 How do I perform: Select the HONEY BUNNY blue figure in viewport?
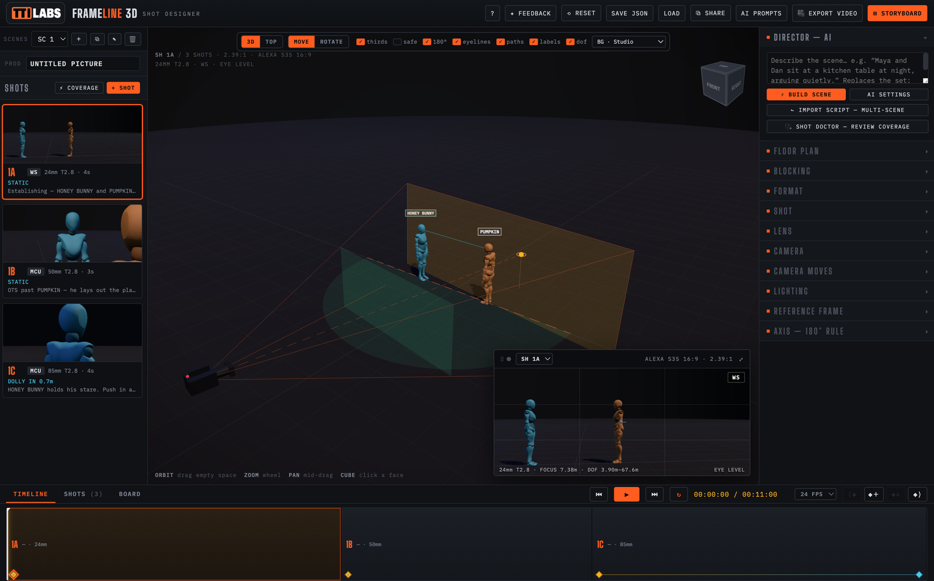[x=421, y=253]
